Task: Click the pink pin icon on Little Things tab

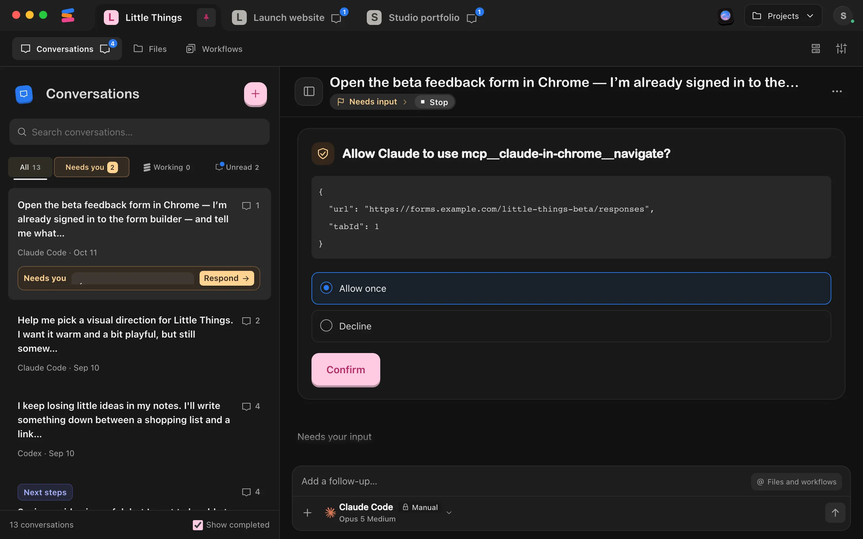Action: [206, 17]
